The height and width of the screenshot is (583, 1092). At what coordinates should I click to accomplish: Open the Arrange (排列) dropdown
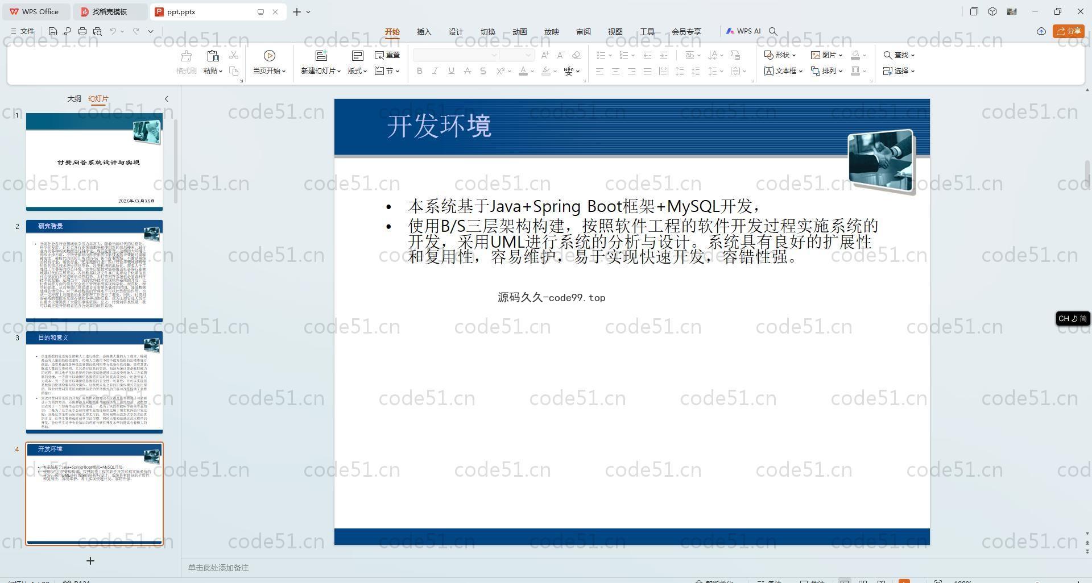[x=826, y=71]
